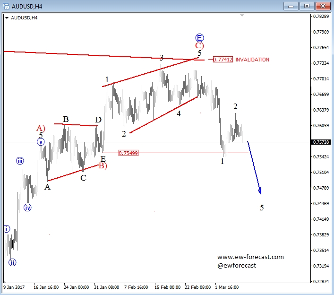
Task: Select the circled iii wave label
Action: tap(20, 161)
